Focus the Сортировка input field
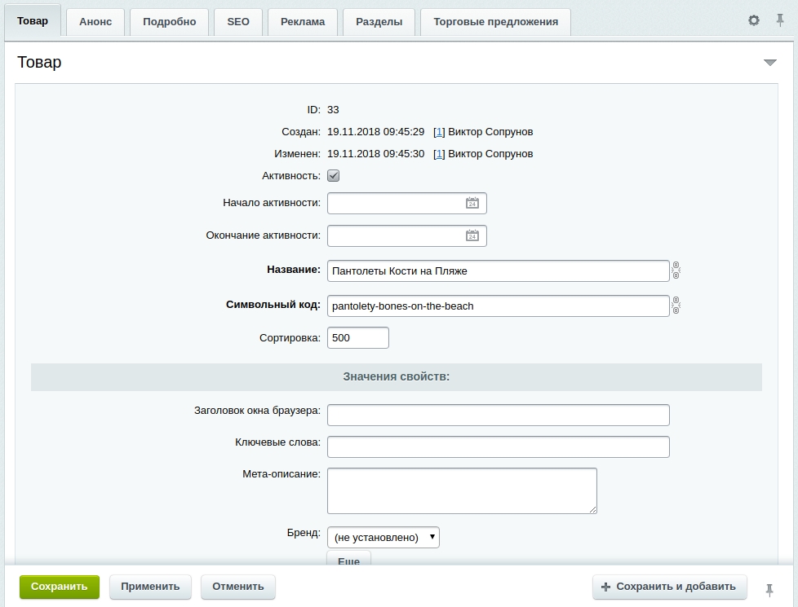 357,337
